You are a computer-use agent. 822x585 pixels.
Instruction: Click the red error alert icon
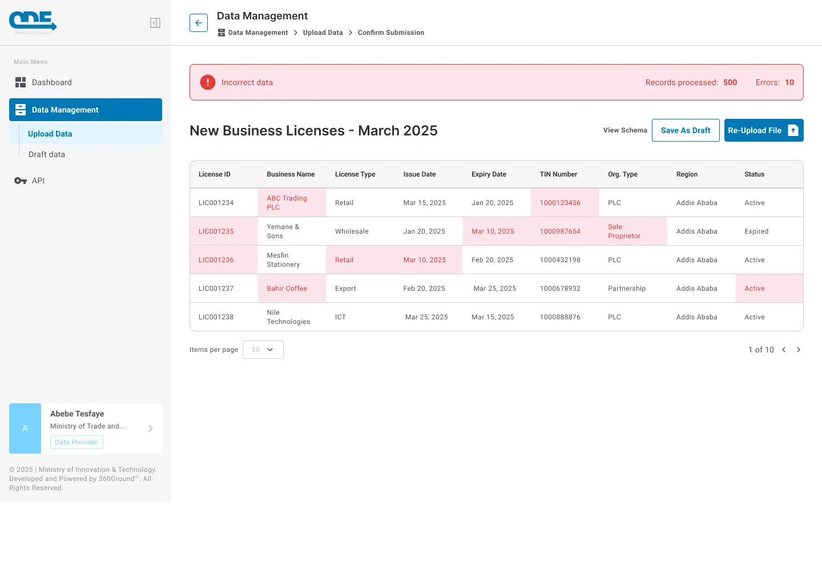pos(208,82)
